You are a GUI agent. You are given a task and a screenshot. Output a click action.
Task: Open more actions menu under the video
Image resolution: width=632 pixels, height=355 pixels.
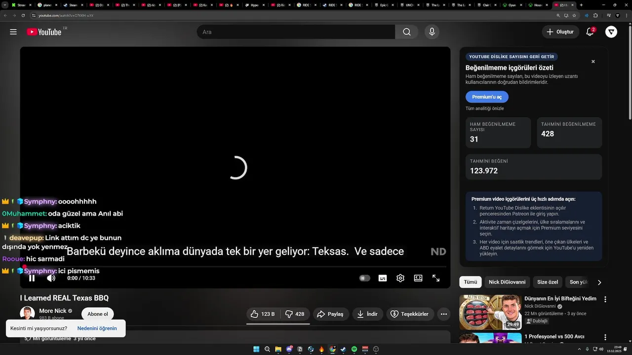(x=444, y=314)
